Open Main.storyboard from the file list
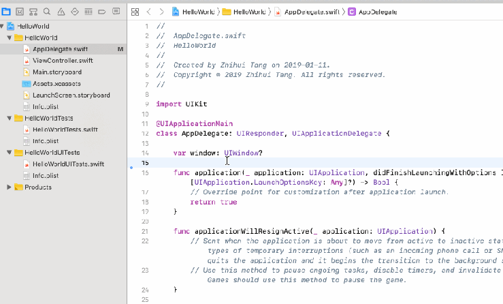The width and height of the screenshot is (503, 304). (56, 72)
